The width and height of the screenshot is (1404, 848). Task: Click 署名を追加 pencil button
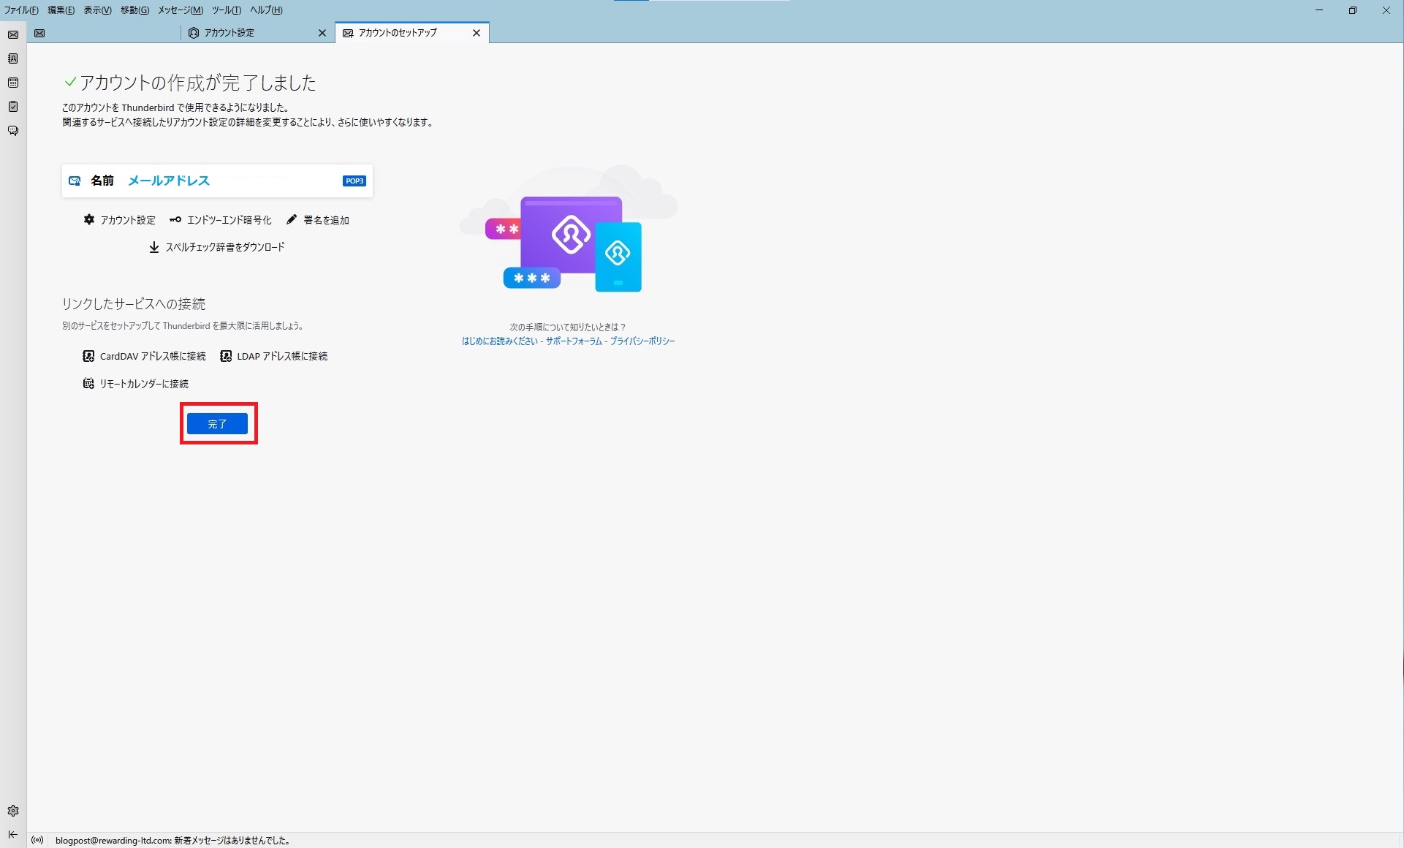point(318,220)
